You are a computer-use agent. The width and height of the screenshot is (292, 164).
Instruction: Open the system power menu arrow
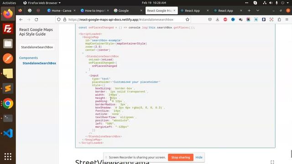pos(288,3)
